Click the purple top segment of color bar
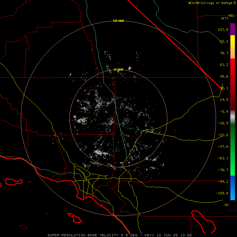This screenshot has width=237, height=237. (233, 29)
